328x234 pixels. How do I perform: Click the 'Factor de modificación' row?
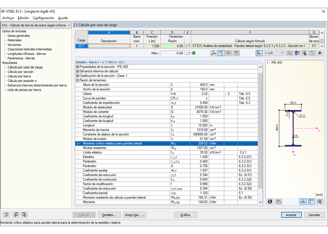tap(167, 184)
